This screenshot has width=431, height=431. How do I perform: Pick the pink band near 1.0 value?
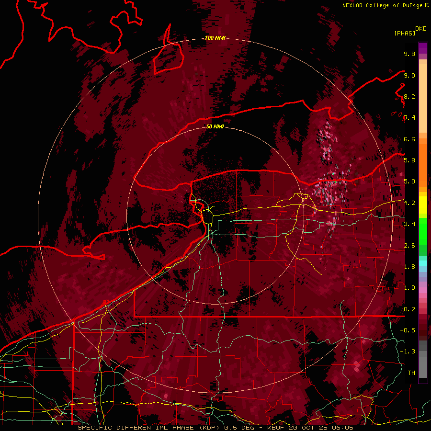coord(423,290)
